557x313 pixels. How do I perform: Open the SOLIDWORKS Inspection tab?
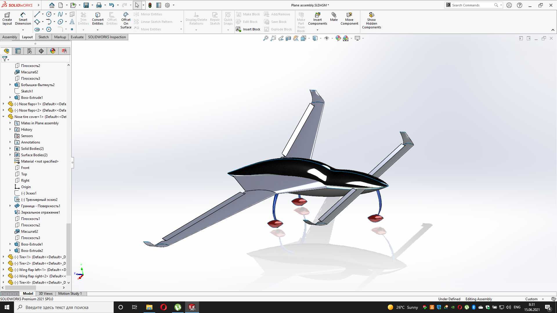107,37
